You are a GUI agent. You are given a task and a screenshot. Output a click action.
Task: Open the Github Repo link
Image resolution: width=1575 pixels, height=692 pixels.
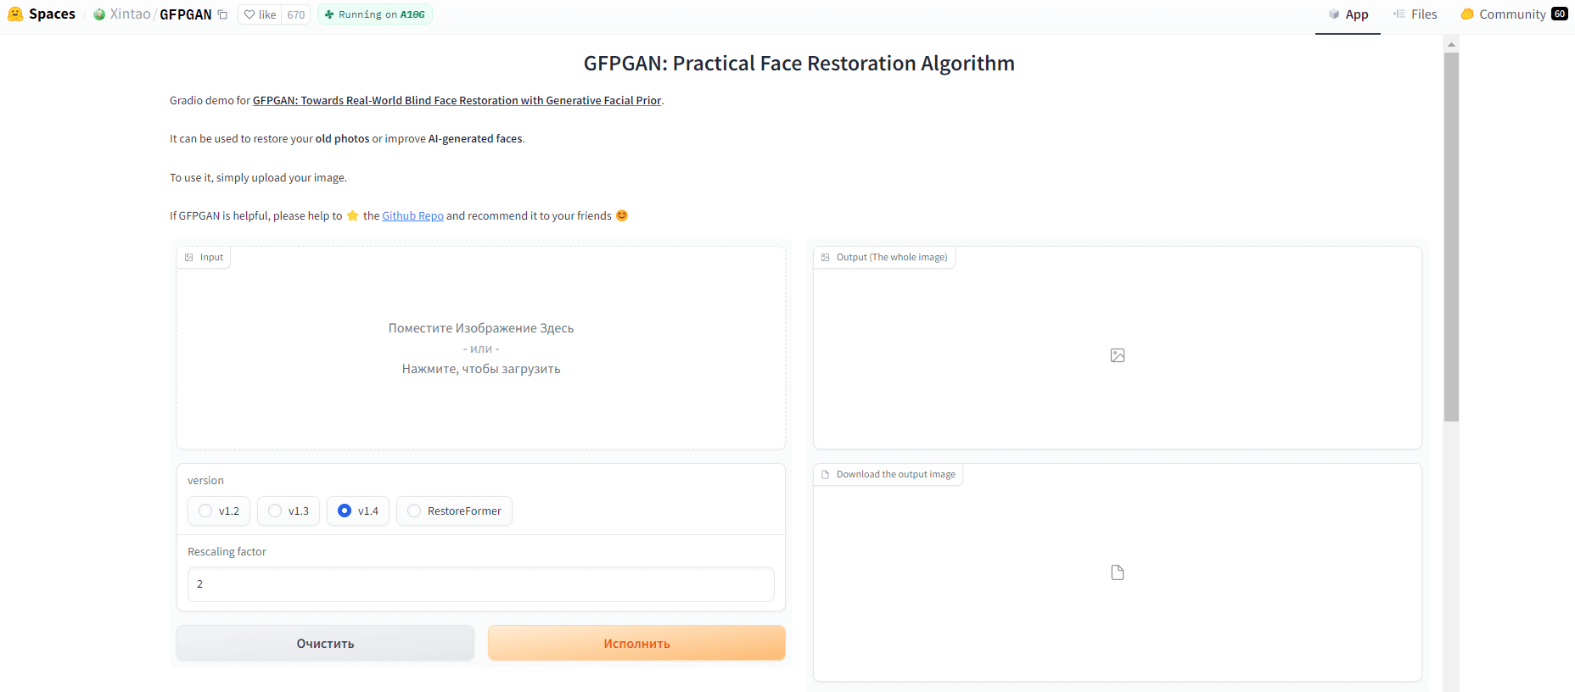412,216
